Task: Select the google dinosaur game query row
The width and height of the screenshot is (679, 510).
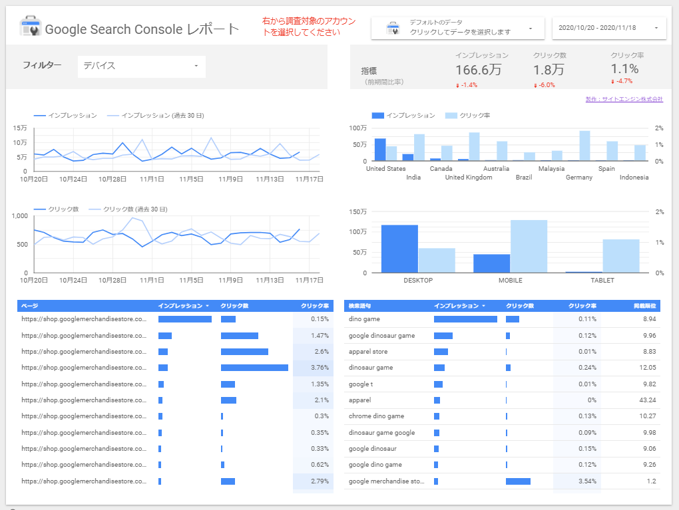Action: (x=503, y=336)
